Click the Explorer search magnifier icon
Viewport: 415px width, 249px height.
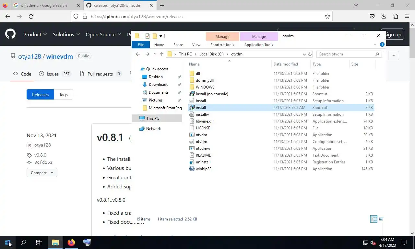[377, 54]
